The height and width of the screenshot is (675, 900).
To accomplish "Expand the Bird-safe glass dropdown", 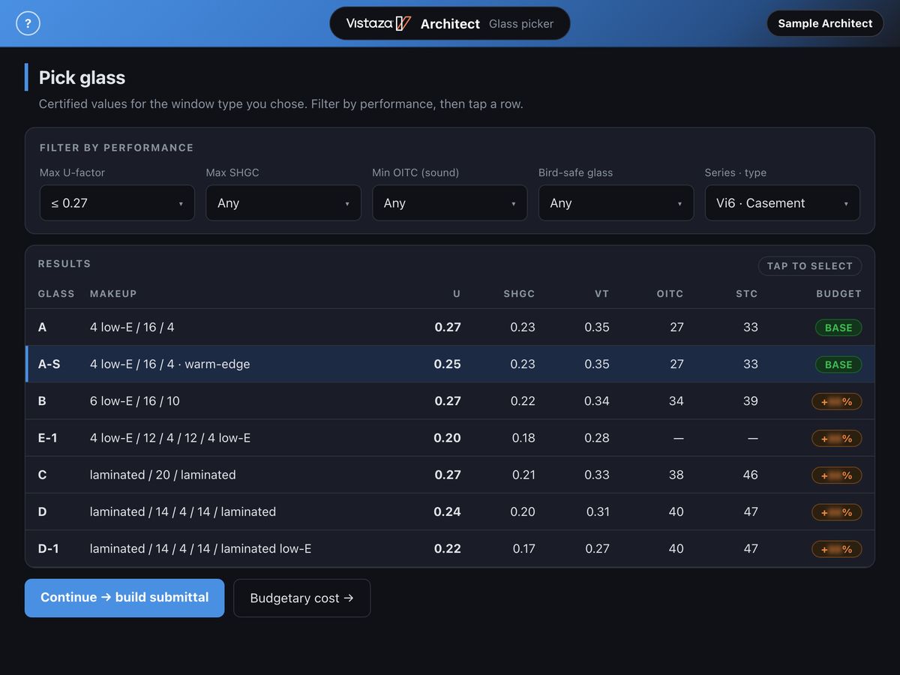I will [x=616, y=203].
